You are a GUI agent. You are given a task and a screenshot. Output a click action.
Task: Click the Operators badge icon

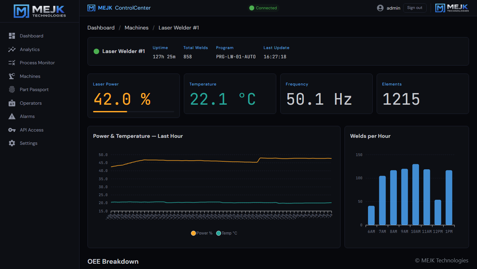point(12,103)
